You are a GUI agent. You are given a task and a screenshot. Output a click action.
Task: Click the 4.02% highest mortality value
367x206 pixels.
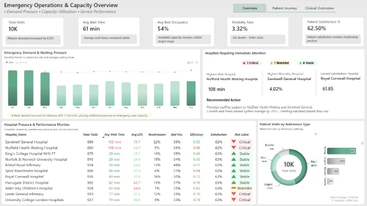coord(276,89)
